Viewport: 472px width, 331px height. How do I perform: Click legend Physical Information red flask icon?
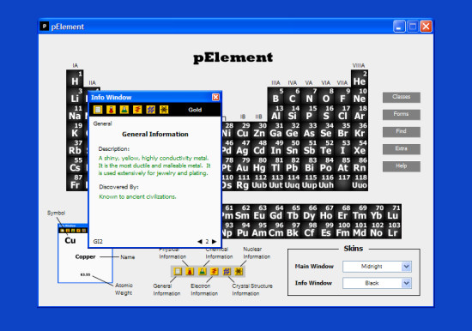(x=190, y=272)
